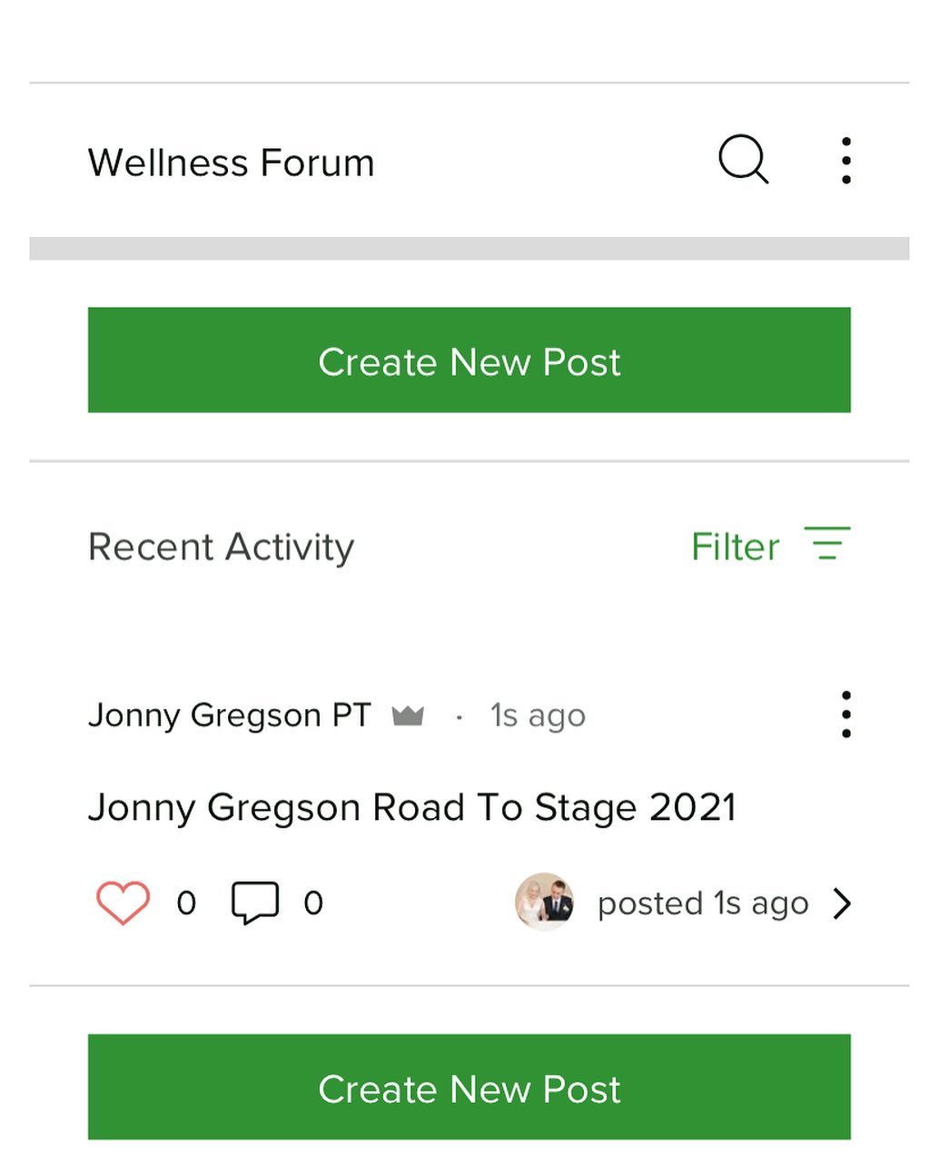Open the forum search magnifier icon

coord(744,160)
